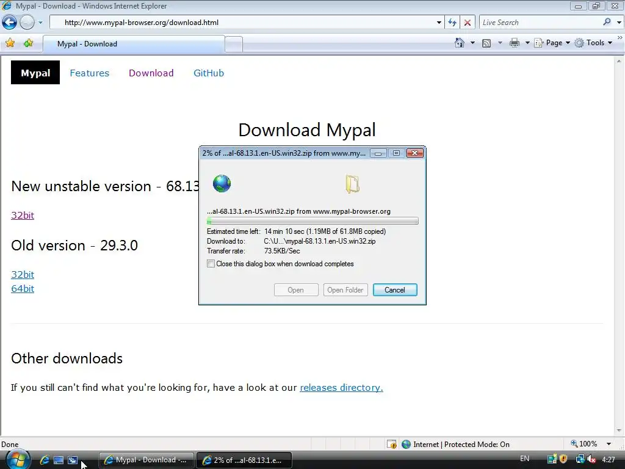
Task: Open the Tools menu
Action: (x=593, y=43)
